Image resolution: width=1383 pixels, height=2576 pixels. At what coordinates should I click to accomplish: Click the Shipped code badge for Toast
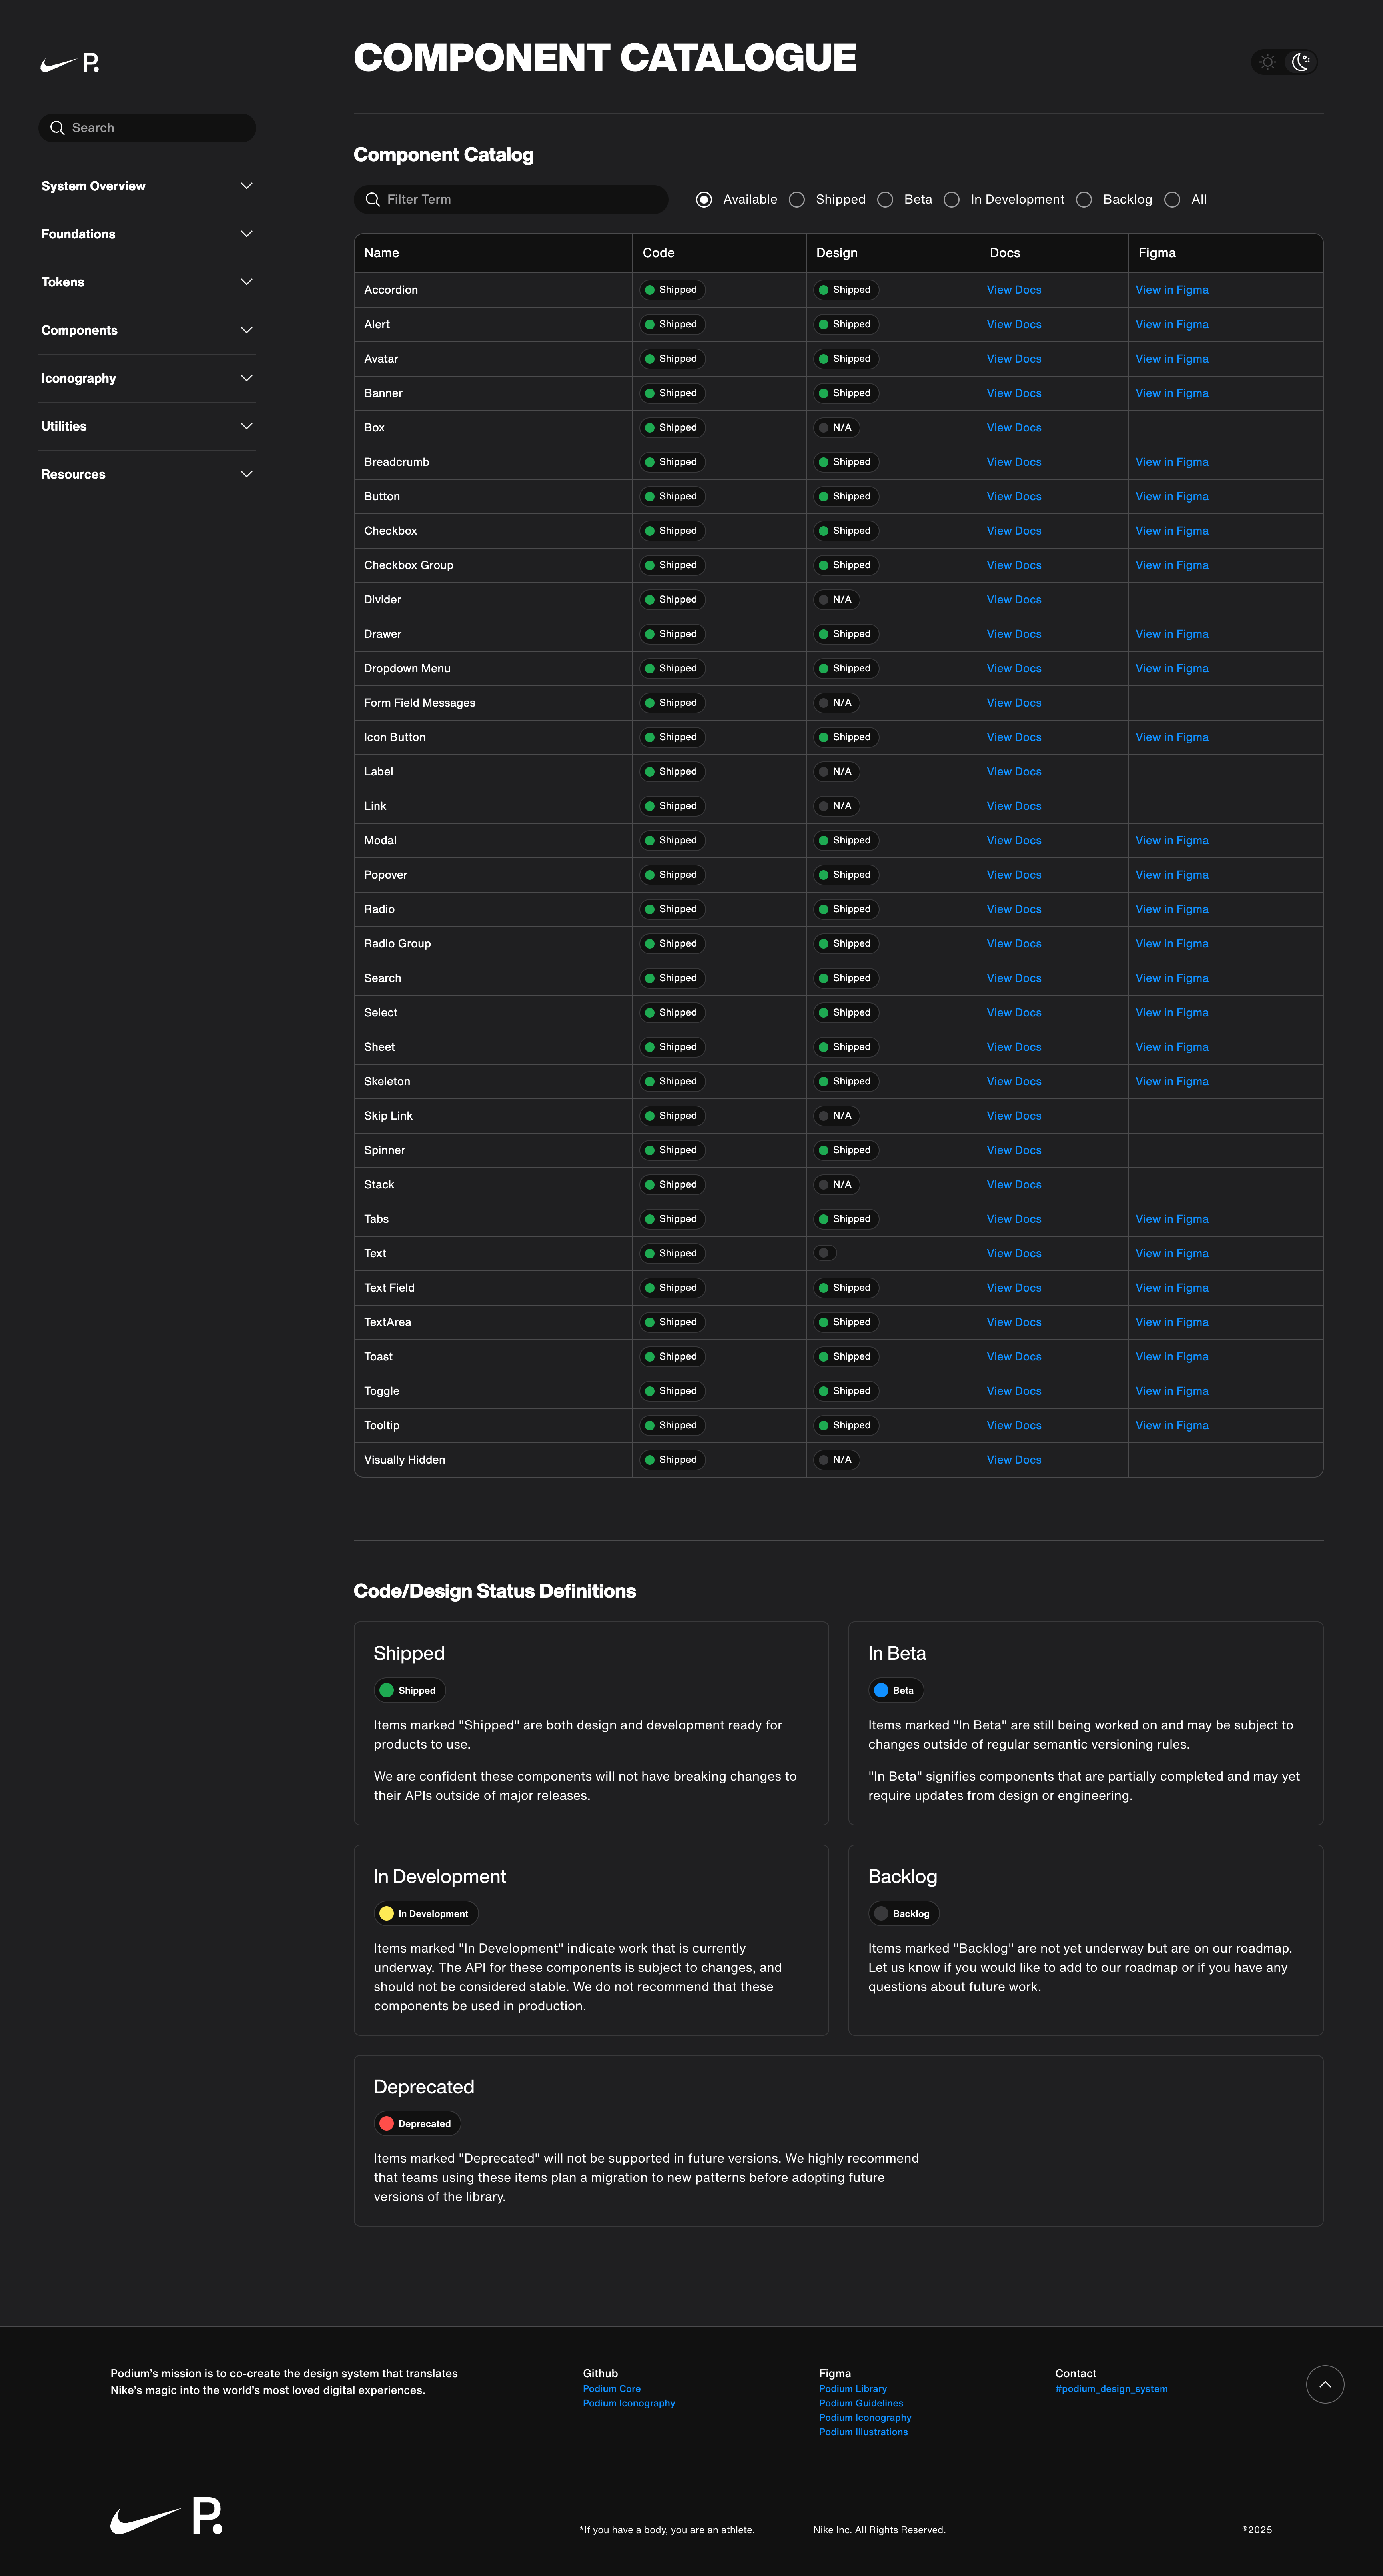[672, 1357]
